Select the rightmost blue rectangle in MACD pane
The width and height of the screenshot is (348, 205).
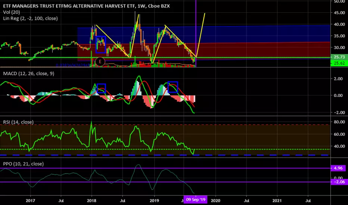pyautogui.click(x=173, y=87)
